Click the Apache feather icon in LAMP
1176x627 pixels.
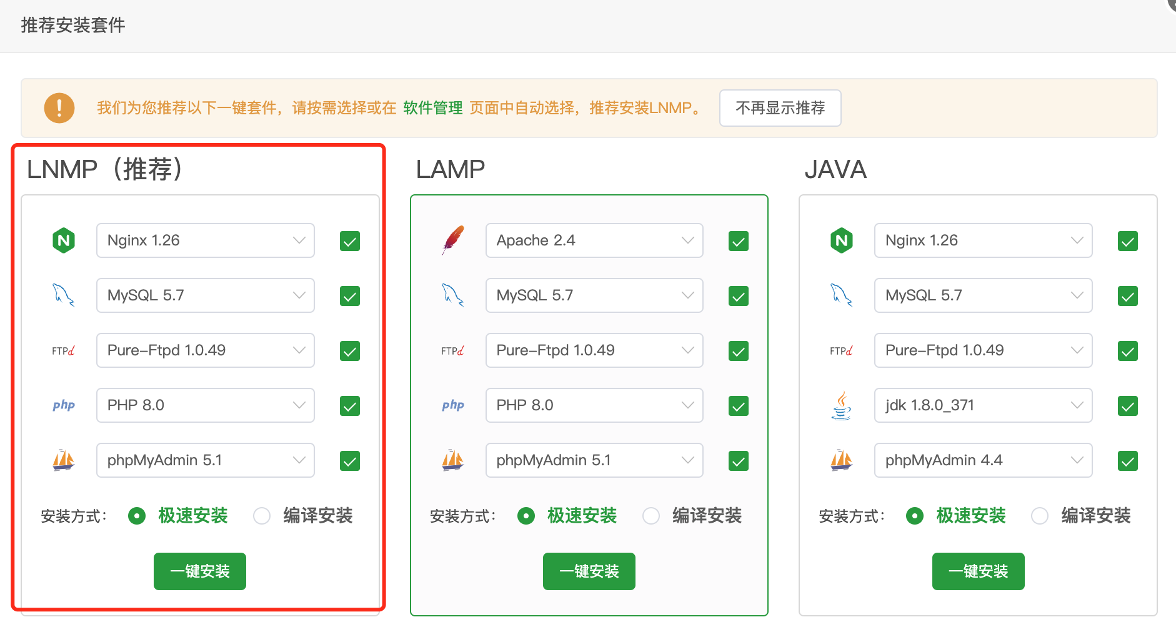453,240
